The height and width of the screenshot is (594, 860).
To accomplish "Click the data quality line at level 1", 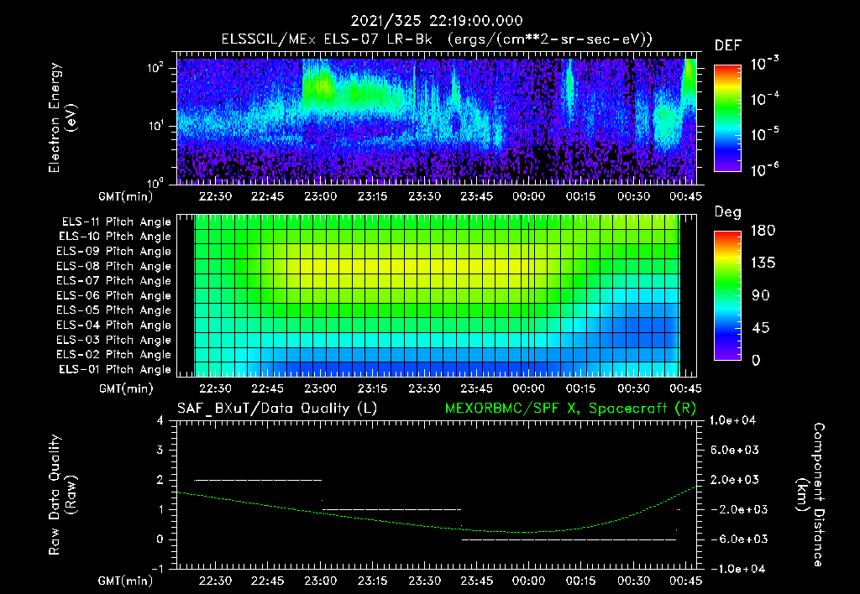I will click(x=391, y=509).
